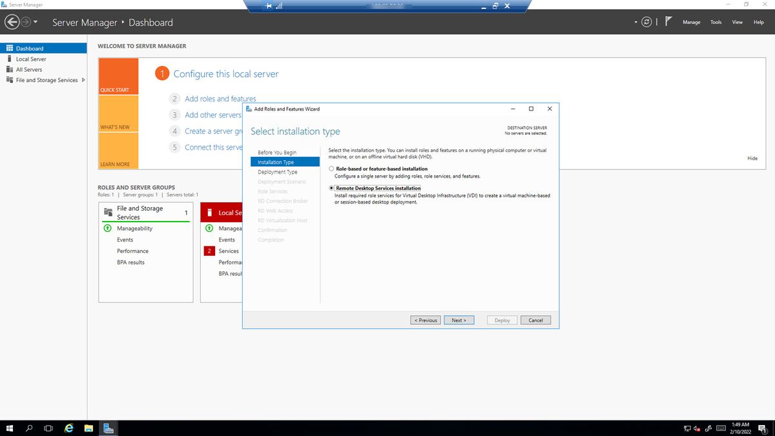
Task: Open the View menu
Action: [x=737, y=22]
